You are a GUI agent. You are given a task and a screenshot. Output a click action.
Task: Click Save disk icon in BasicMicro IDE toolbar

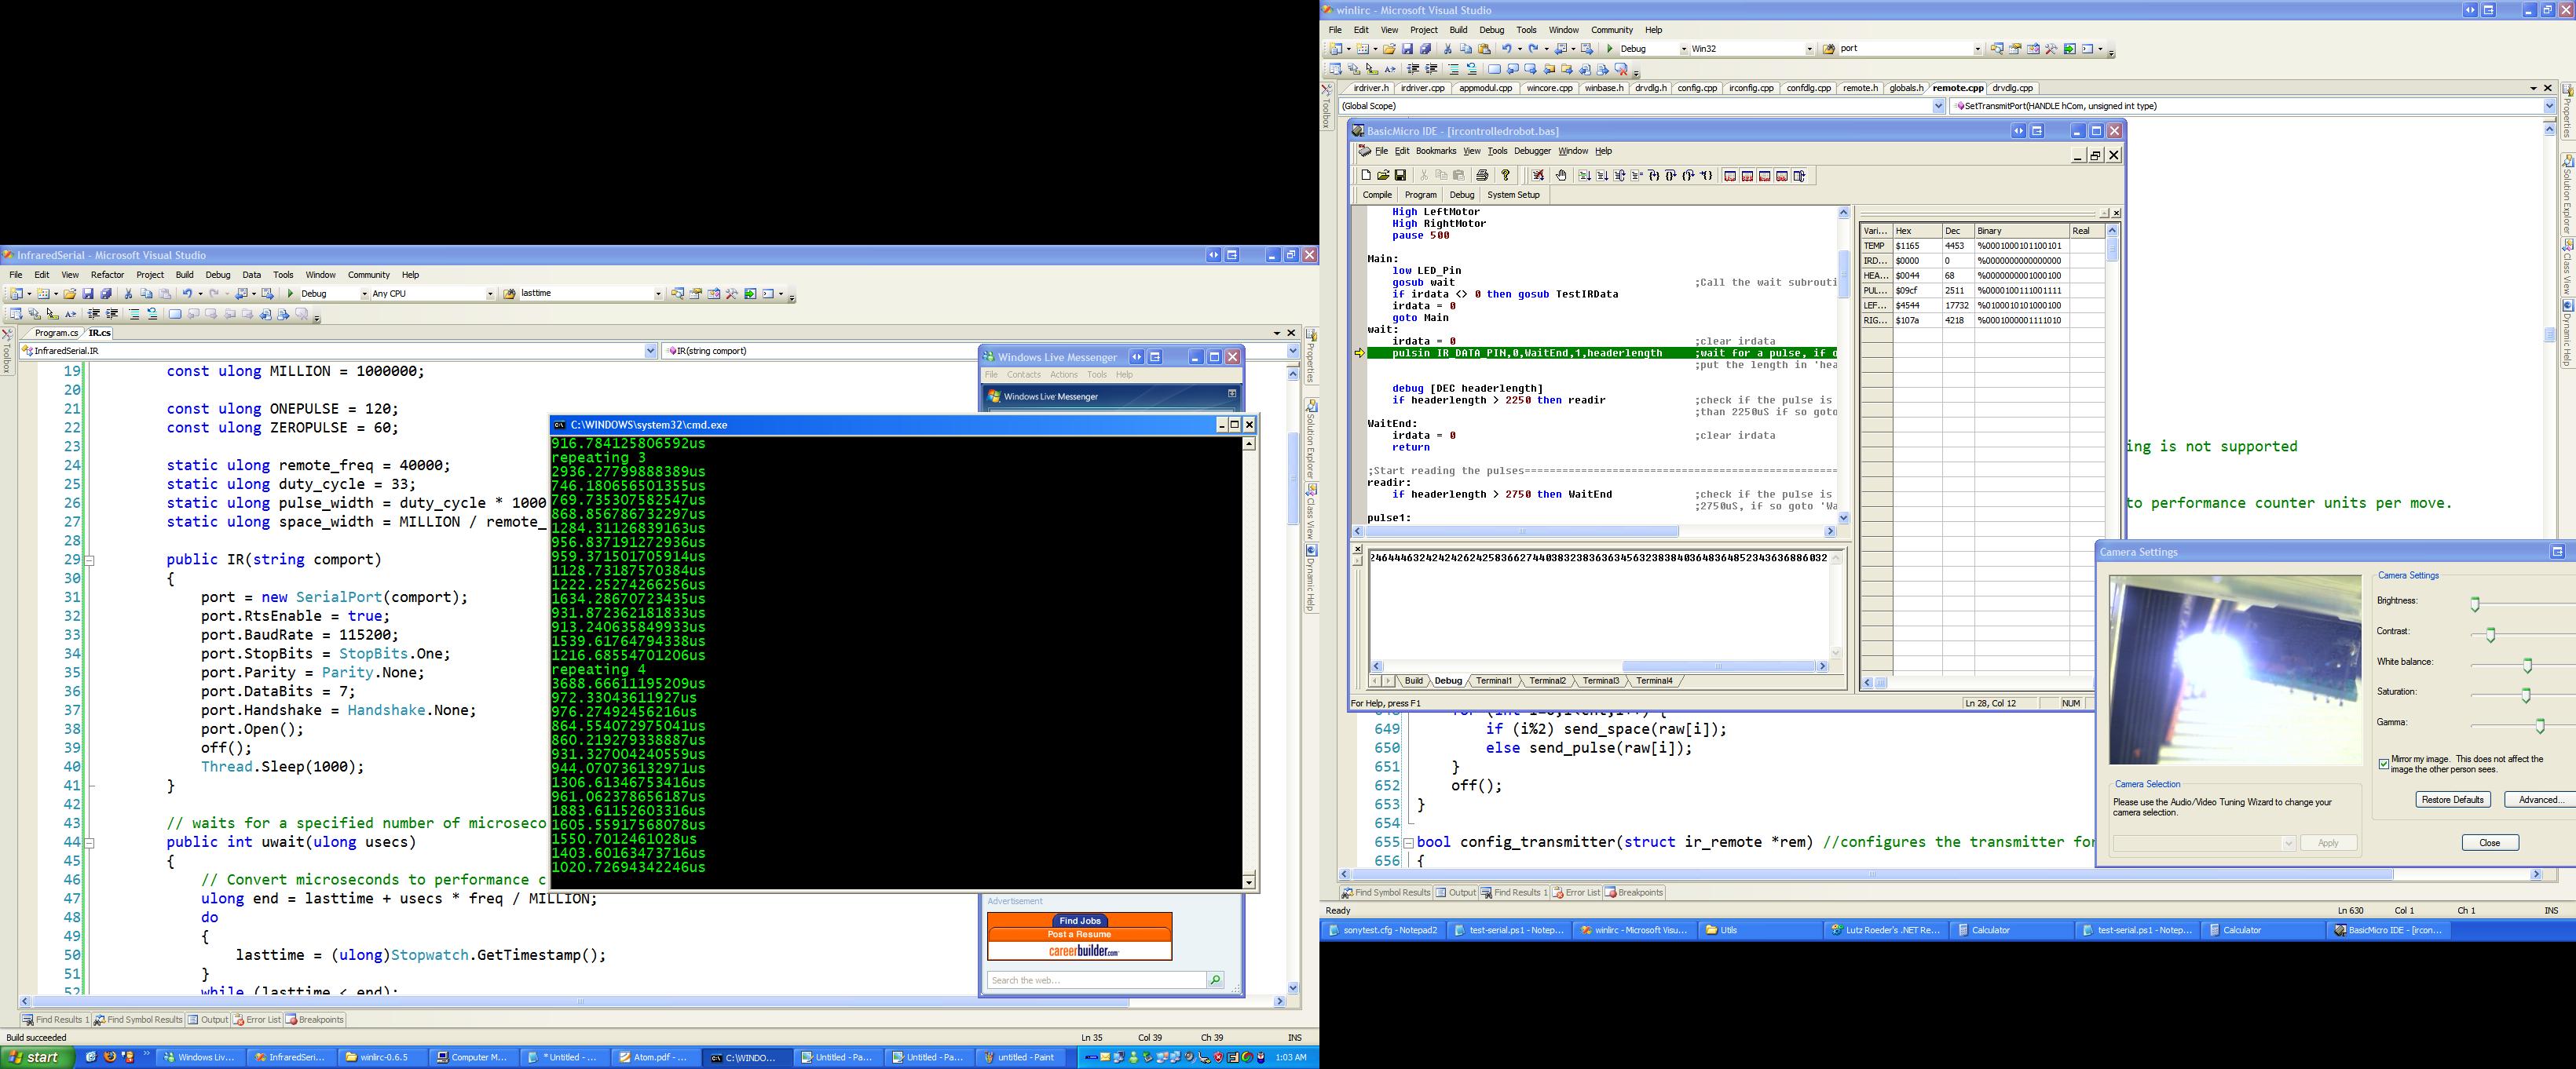(1401, 175)
